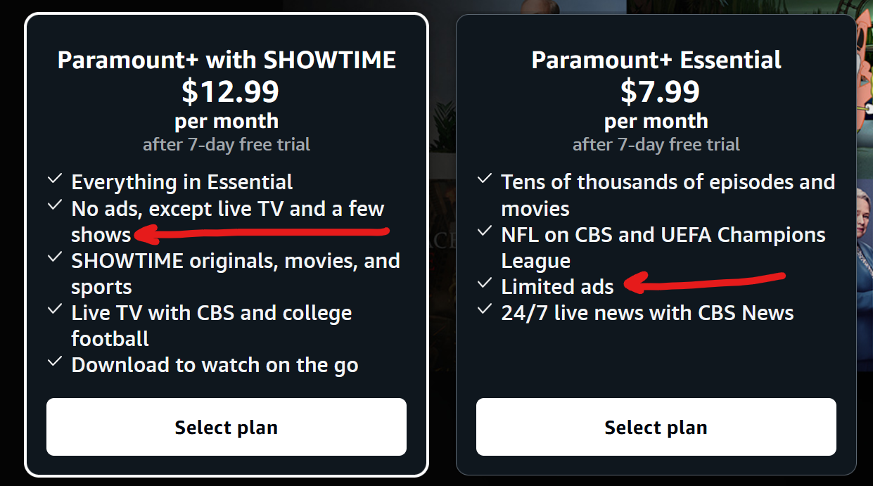Image resolution: width=873 pixels, height=486 pixels.
Task: Click "Select plan" under the Essential plan
Action: (x=656, y=427)
